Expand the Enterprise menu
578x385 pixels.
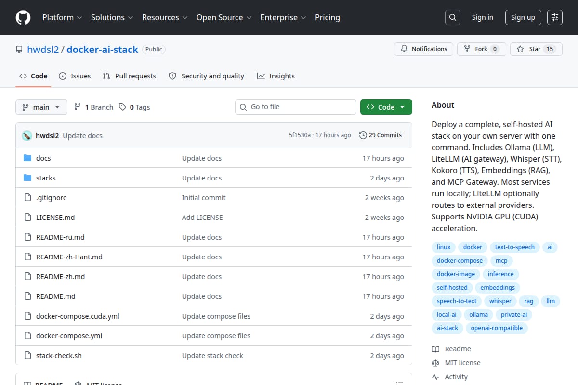click(x=283, y=17)
